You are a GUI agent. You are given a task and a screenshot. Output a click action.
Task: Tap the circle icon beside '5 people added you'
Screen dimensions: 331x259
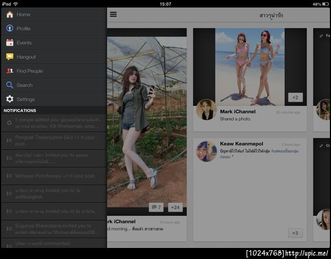[x=9, y=123]
